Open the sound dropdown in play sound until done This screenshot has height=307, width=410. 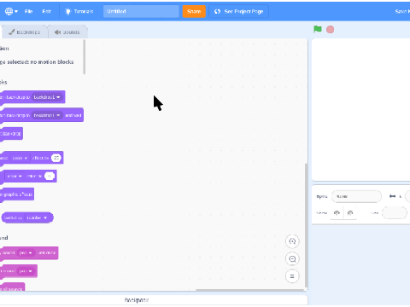(x=26, y=253)
